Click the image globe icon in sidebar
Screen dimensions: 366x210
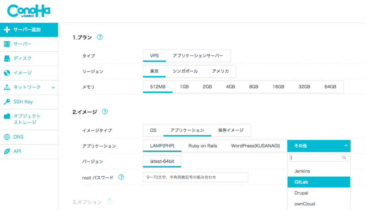pyautogui.click(x=7, y=73)
